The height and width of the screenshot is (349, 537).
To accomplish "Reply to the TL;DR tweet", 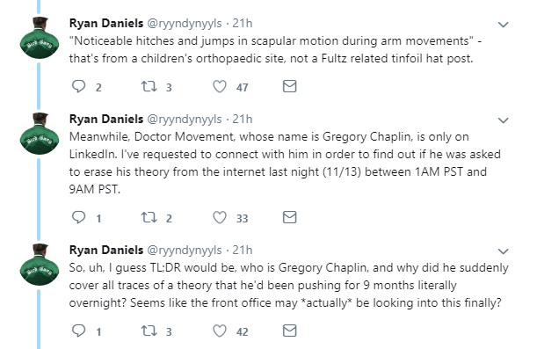I will click(x=78, y=331).
